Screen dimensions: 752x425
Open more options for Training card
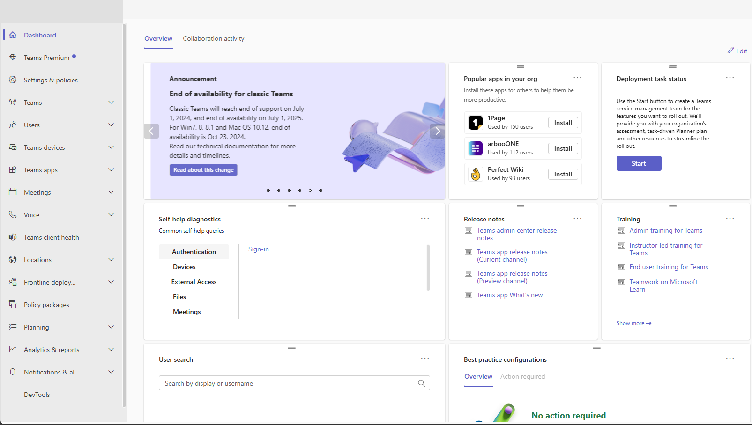point(730,219)
